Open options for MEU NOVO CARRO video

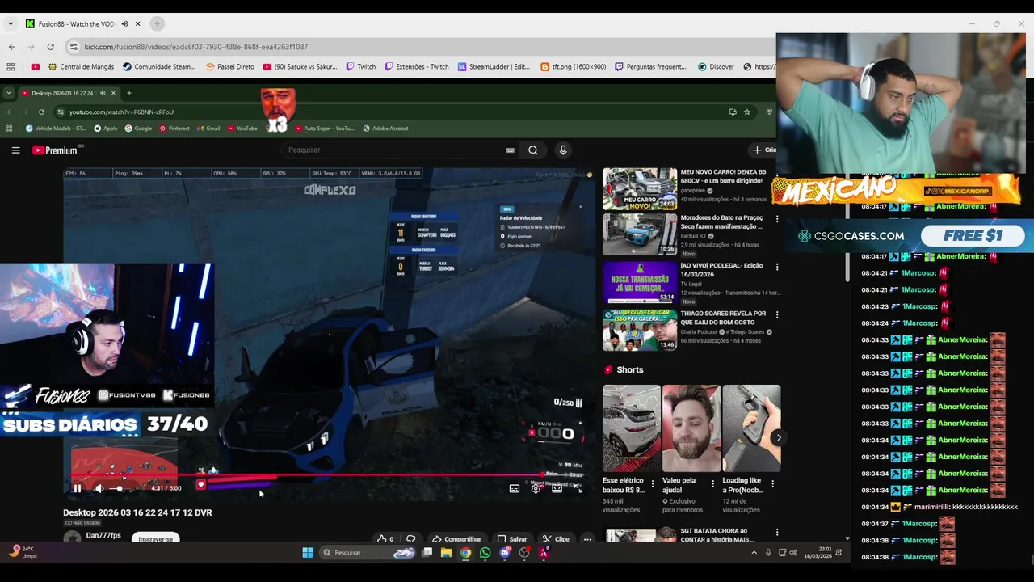pos(777,174)
